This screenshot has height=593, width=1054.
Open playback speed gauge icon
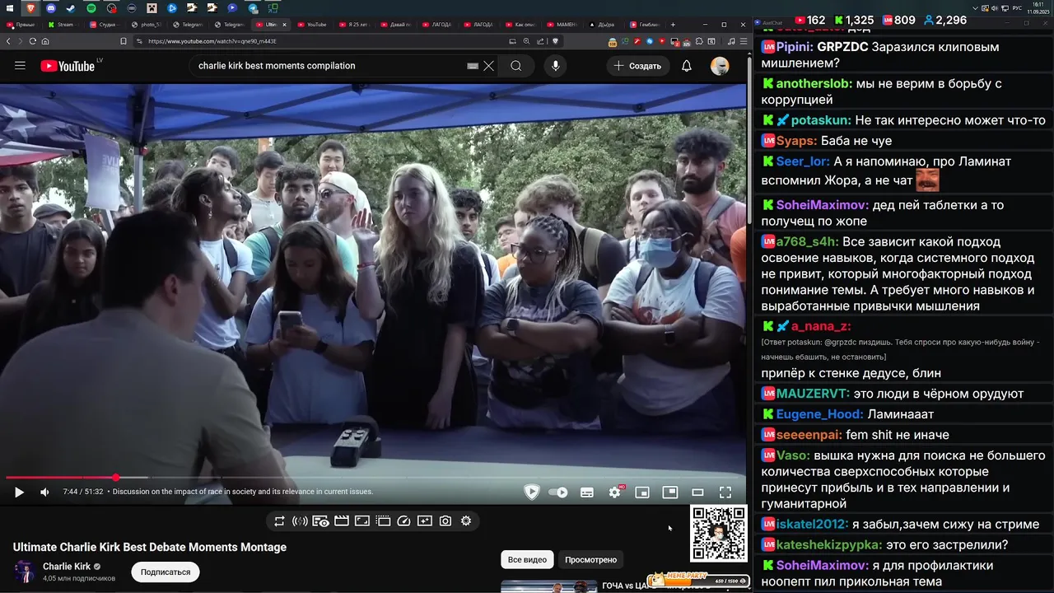coord(403,521)
